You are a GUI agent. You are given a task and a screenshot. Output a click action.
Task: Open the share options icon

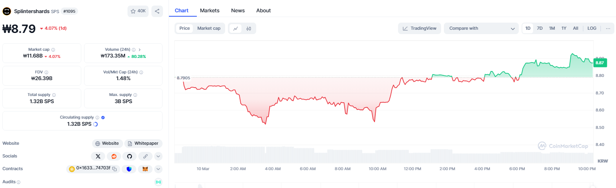click(157, 11)
